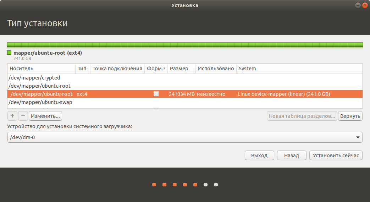This screenshot has width=370, height=202.
Task: Click the plus button to add a partition
Action: click(x=12, y=116)
